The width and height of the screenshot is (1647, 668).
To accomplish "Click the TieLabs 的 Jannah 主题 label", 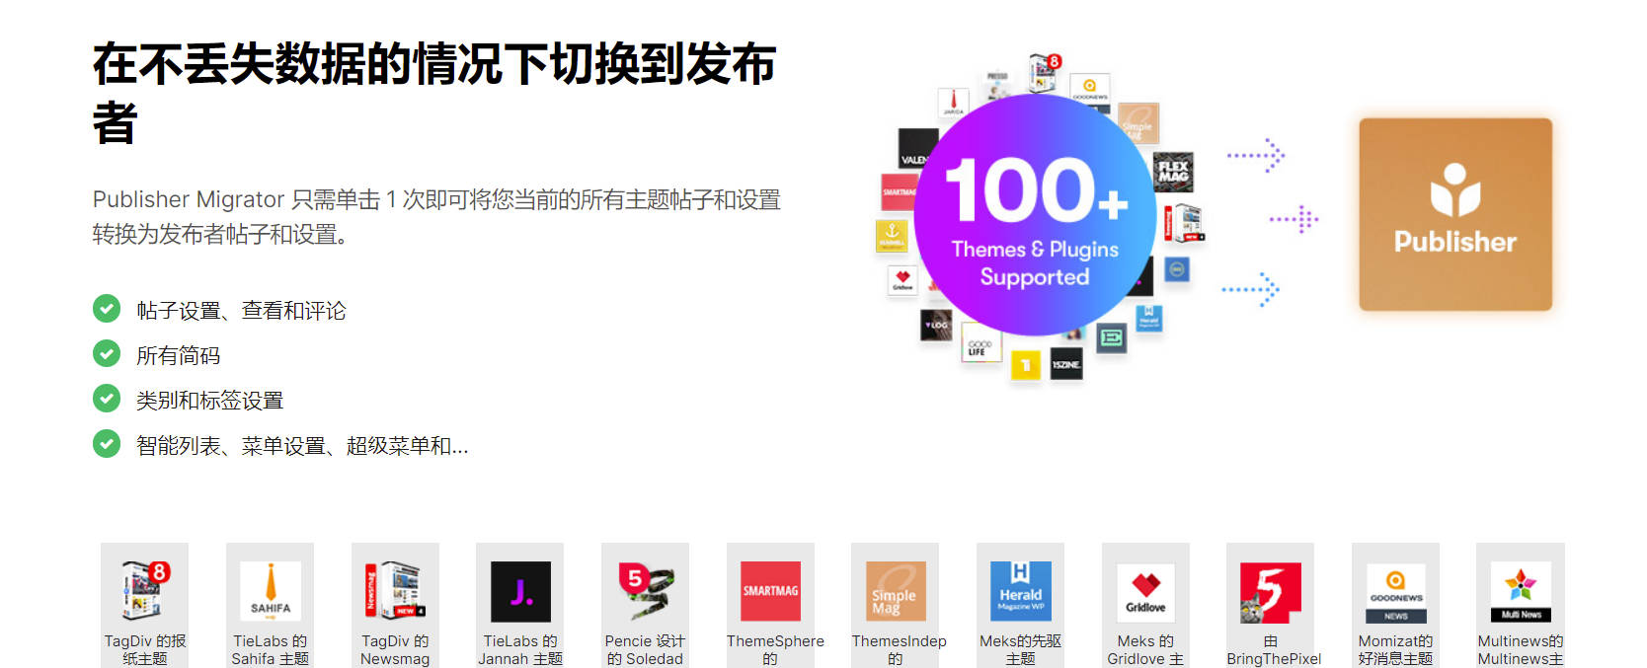I will (x=520, y=649).
